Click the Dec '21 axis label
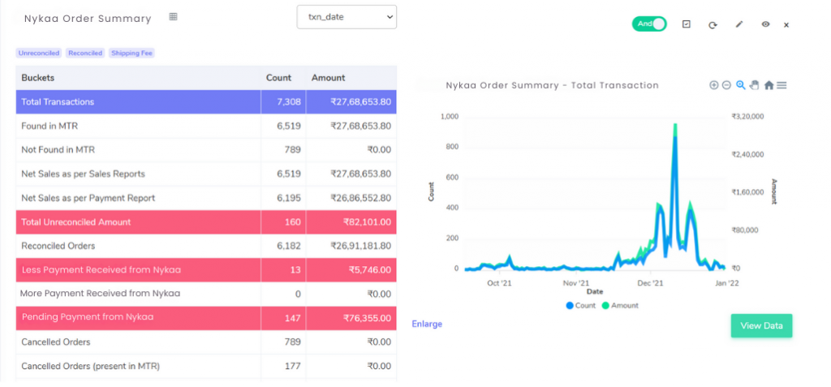This screenshot has width=831, height=387. [x=650, y=284]
